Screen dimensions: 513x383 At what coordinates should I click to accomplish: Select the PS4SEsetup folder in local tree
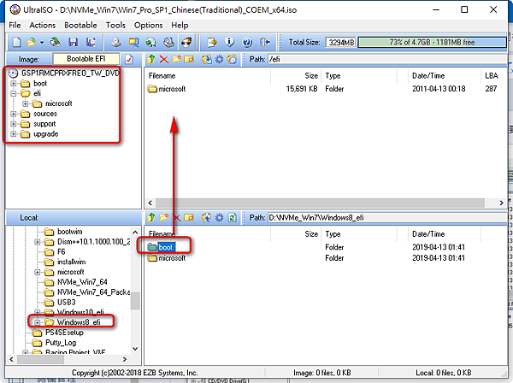coord(64,333)
